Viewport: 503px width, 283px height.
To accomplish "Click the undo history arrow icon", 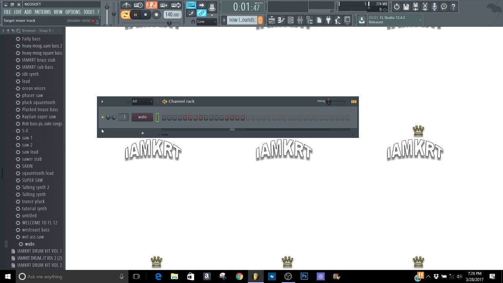I will [397, 7].
